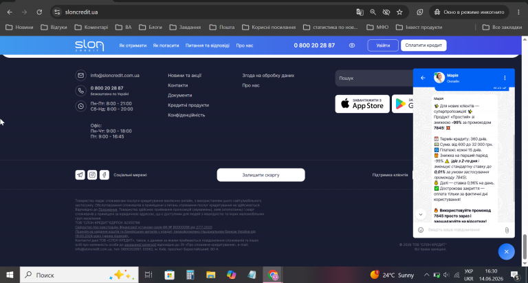Open the Інвест продукти bookmarks folder
528x283 pixels.
pyautogui.click(x=419, y=28)
